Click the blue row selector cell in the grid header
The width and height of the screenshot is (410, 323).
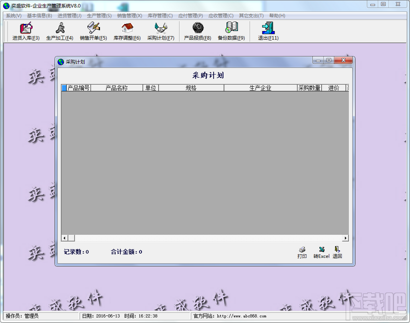64,88
